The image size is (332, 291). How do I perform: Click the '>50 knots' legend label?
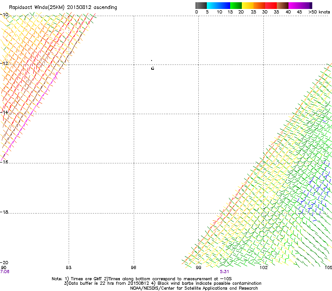(x=319, y=12)
